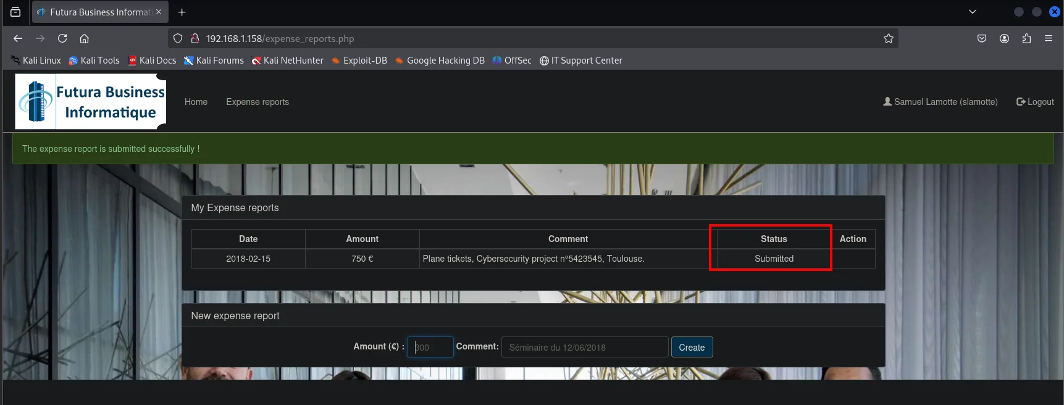Open the Kali Linux bookmark
1064x405 pixels.
(x=36, y=61)
